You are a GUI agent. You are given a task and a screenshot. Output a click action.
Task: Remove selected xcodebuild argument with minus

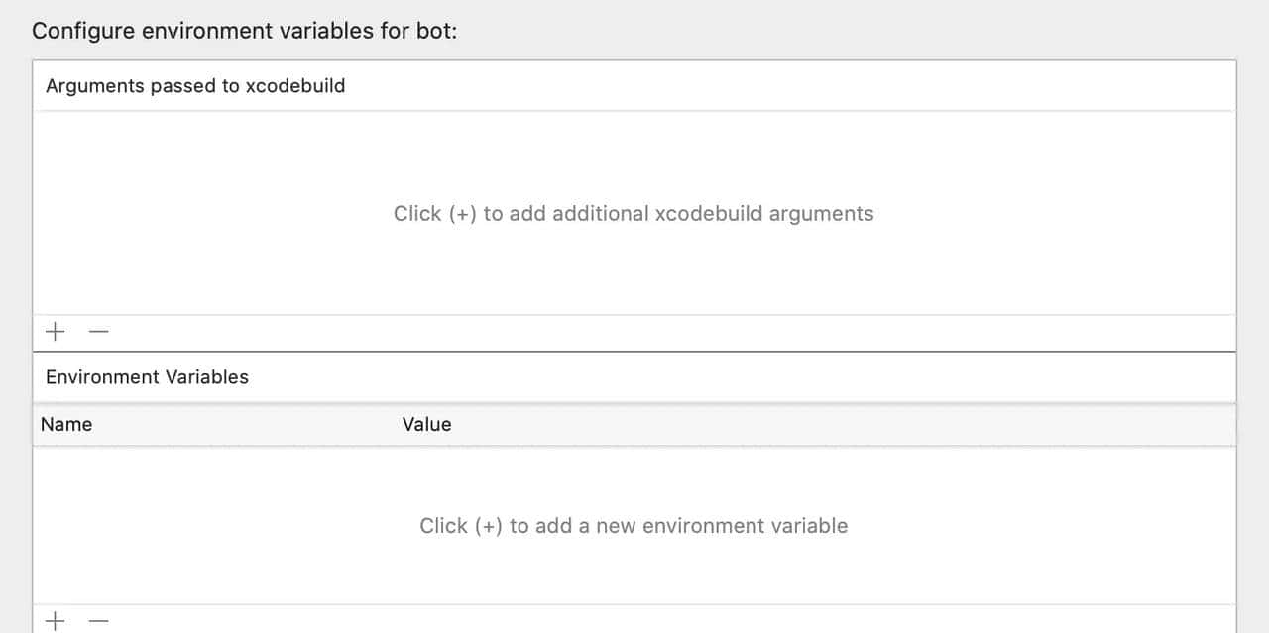click(x=97, y=332)
